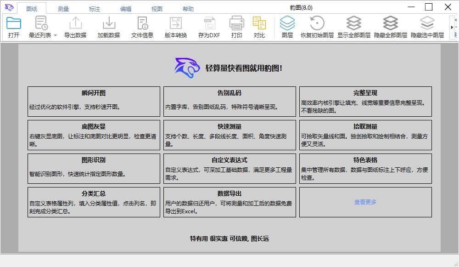Hide all layers using 隐藏全部图层 icon
The image size is (459, 267).
tap(391, 26)
